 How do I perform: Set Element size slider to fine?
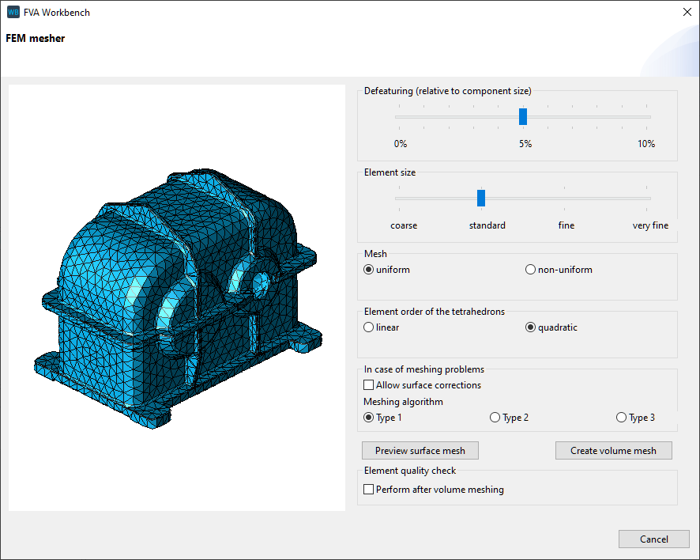coord(566,199)
